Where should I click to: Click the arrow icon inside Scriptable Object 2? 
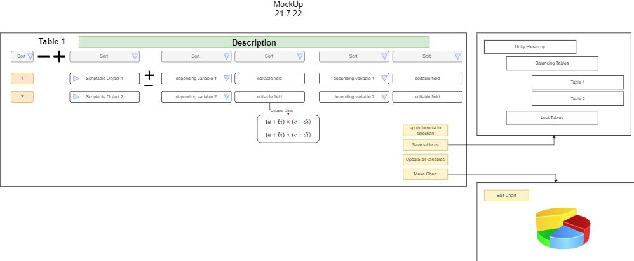click(x=76, y=97)
